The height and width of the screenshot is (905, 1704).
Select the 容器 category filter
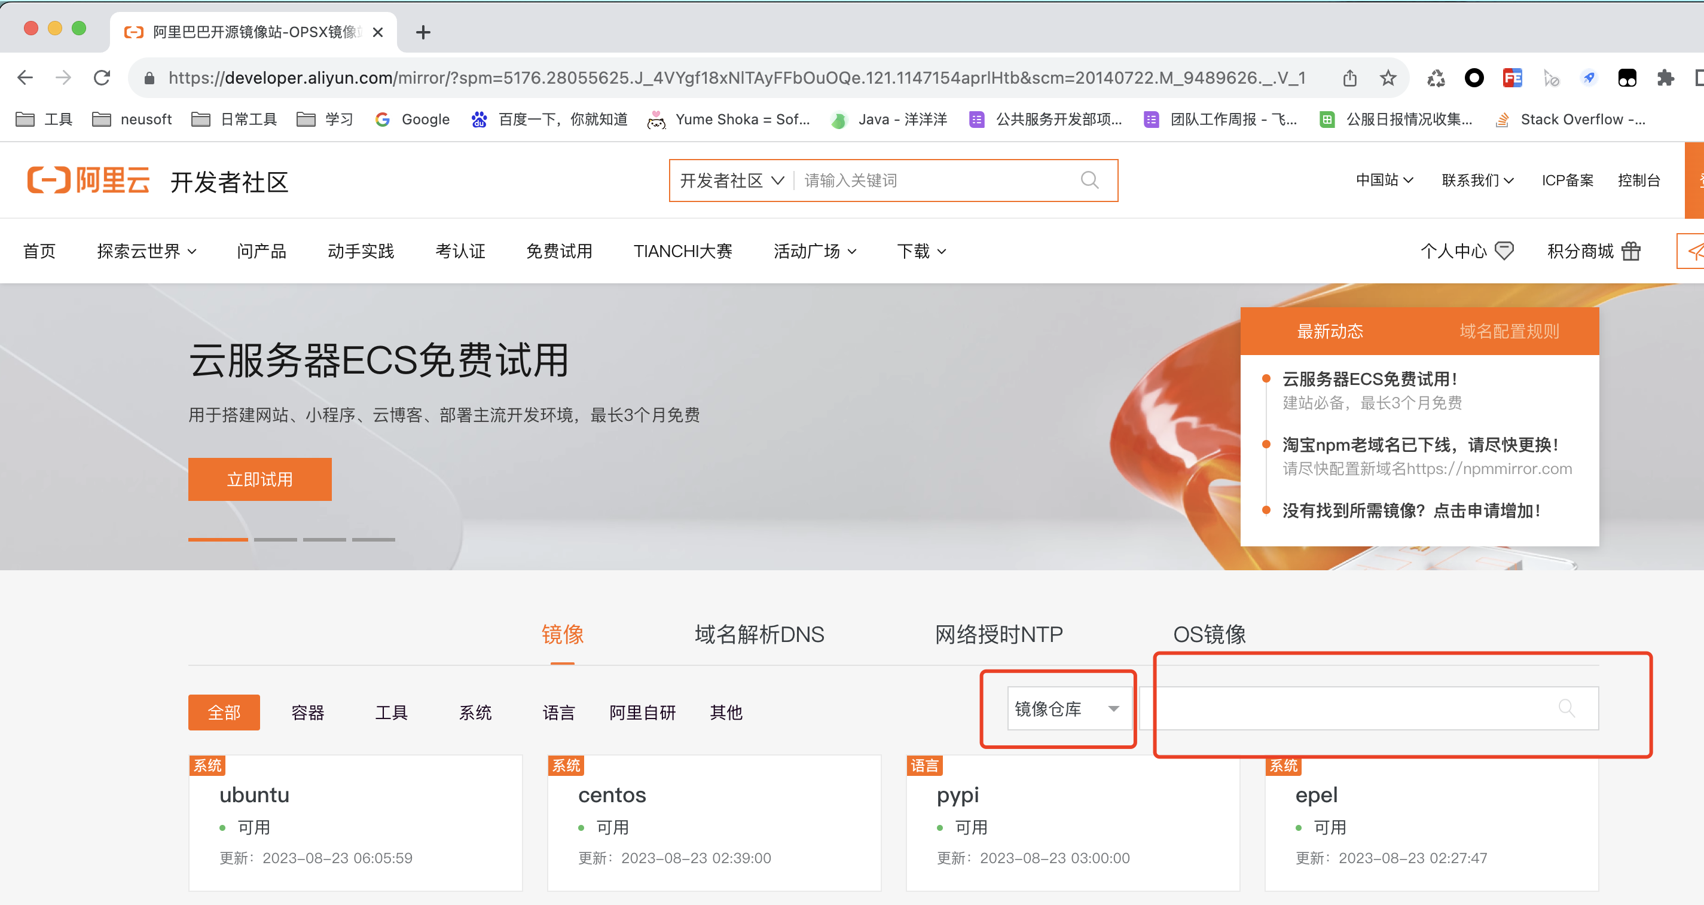[x=307, y=713]
